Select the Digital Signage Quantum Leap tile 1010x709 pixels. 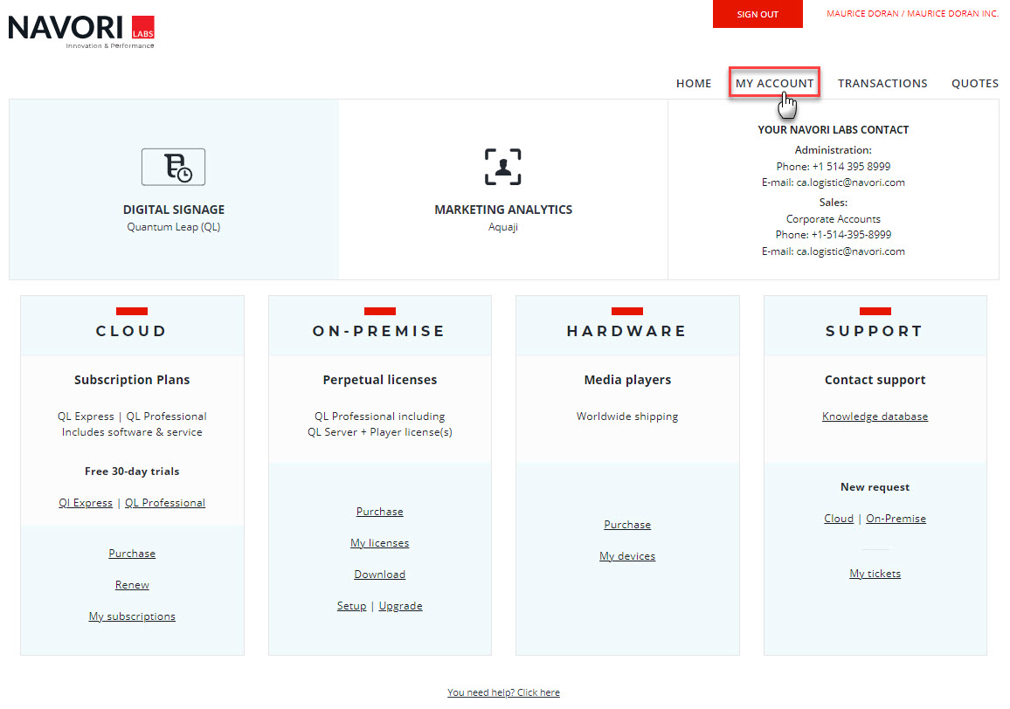pyautogui.click(x=174, y=189)
